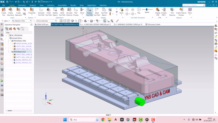Switch to the Geometry ribbon tab

(x=22, y=5)
